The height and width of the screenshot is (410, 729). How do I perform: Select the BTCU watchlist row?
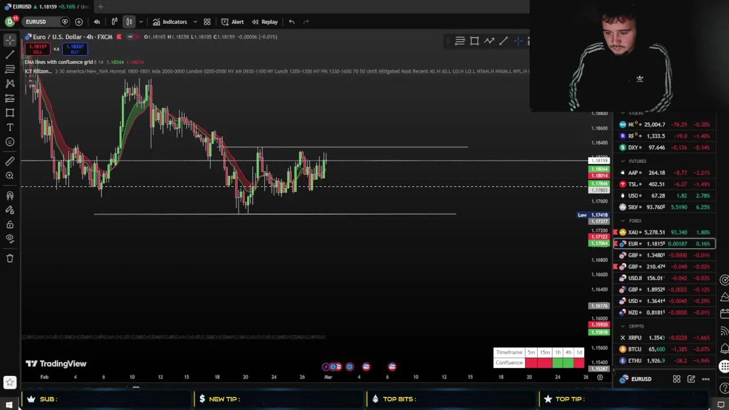pyautogui.click(x=665, y=349)
